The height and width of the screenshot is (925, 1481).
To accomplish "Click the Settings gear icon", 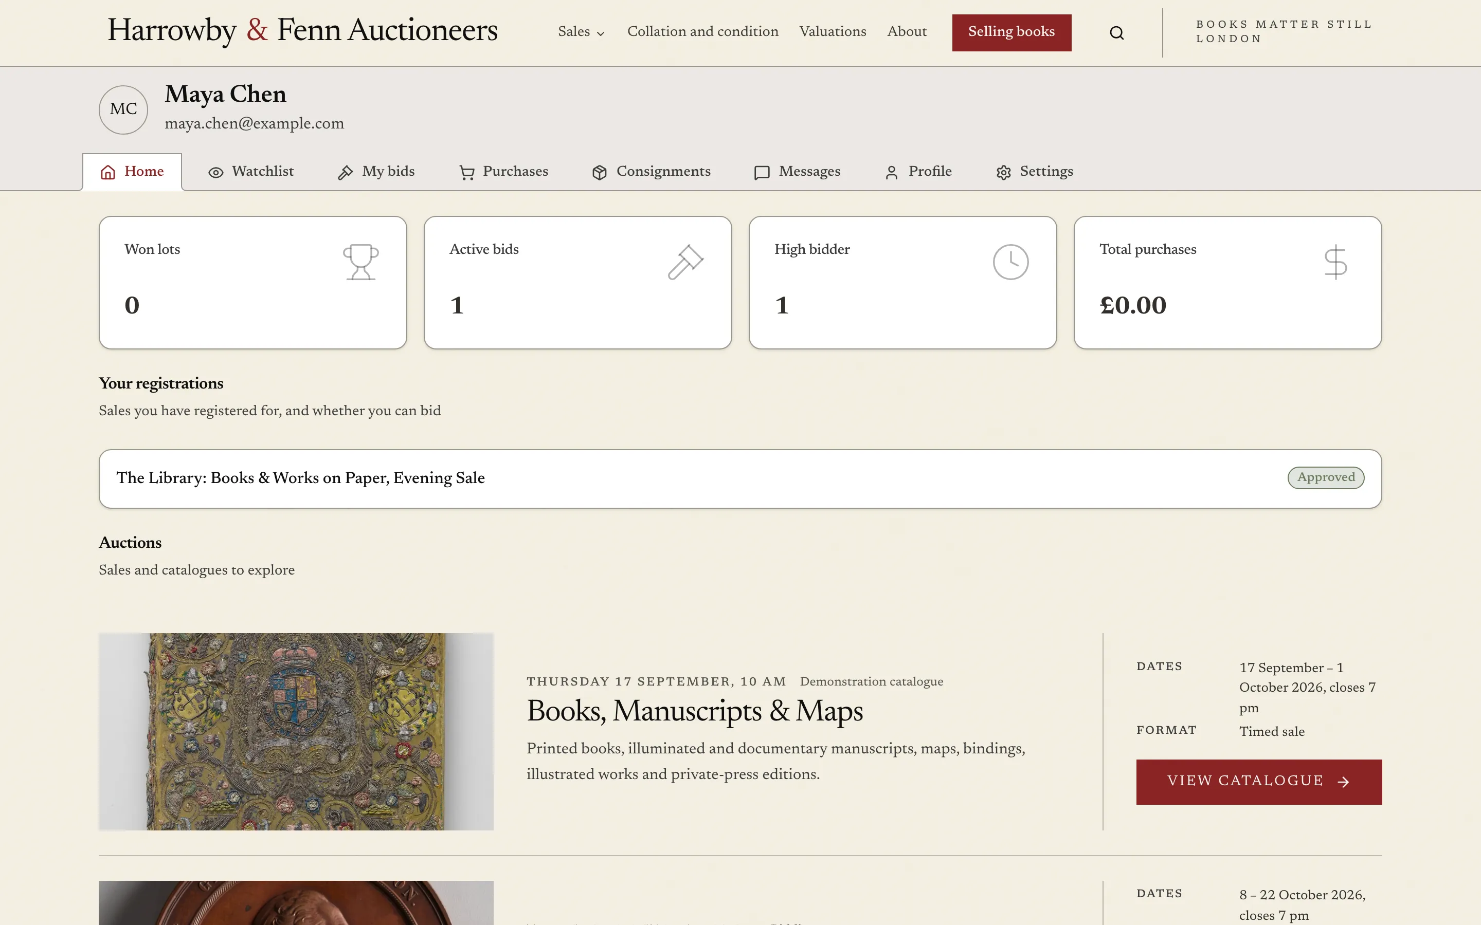I will click(x=1004, y=173).
